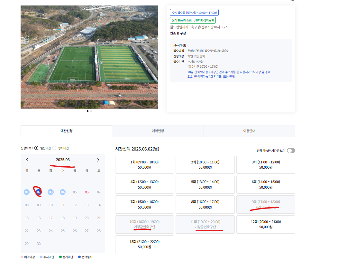The height and width of the screenshot is (263, 338).
Task: Select 행사대관 radio button
Action: (x=54, y=148)
